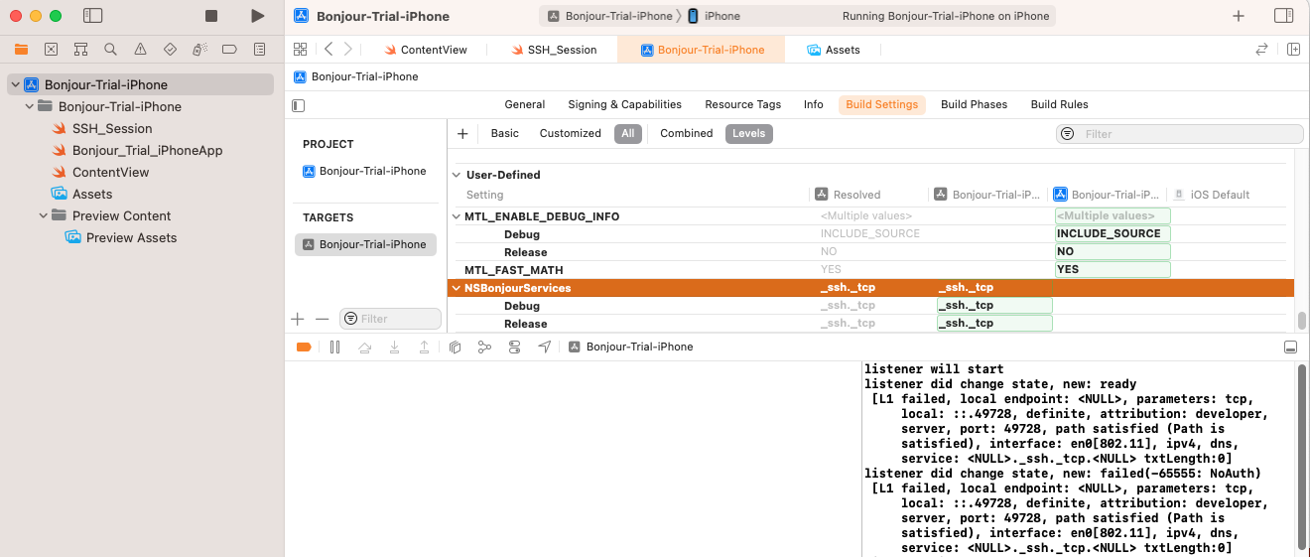Open the Breakpoint navigator icon
Screen dimensions: 1310x557
(229, 49)
